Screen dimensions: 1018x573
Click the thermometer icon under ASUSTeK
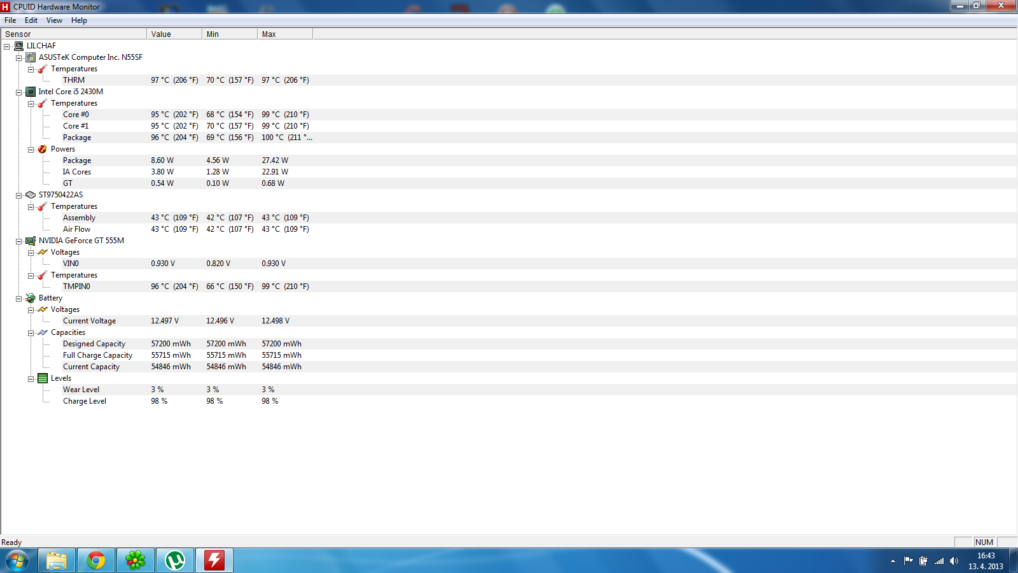click(43, 69)
